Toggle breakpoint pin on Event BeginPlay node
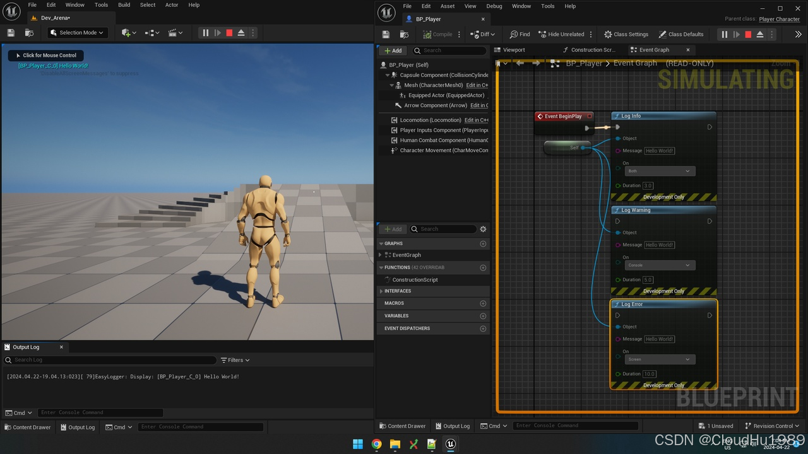This screenshot has height=454, width=808. (x=590, y=116)
